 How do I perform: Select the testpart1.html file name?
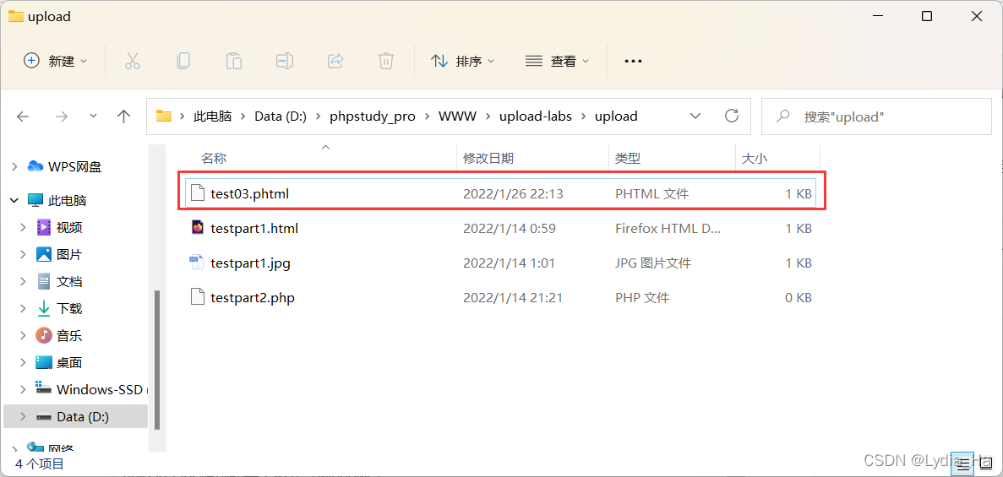[x=254, y=228]
